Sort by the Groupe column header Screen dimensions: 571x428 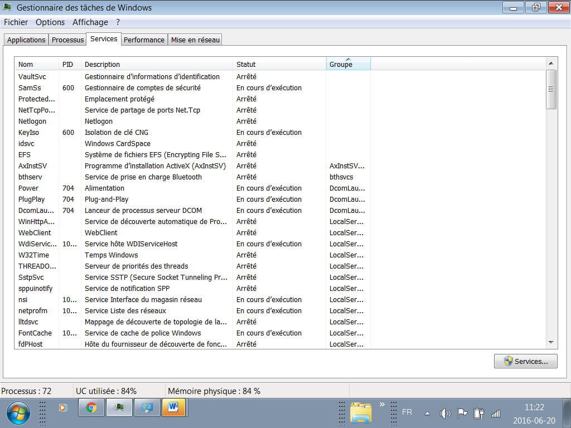point(348,64)
